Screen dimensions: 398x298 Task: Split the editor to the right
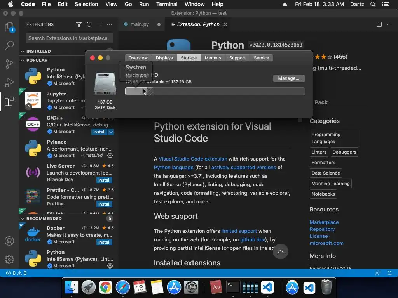(379, 24)
